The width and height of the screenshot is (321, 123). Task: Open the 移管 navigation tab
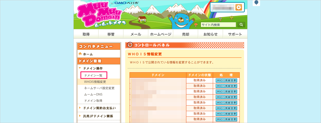tap(111, 34)
